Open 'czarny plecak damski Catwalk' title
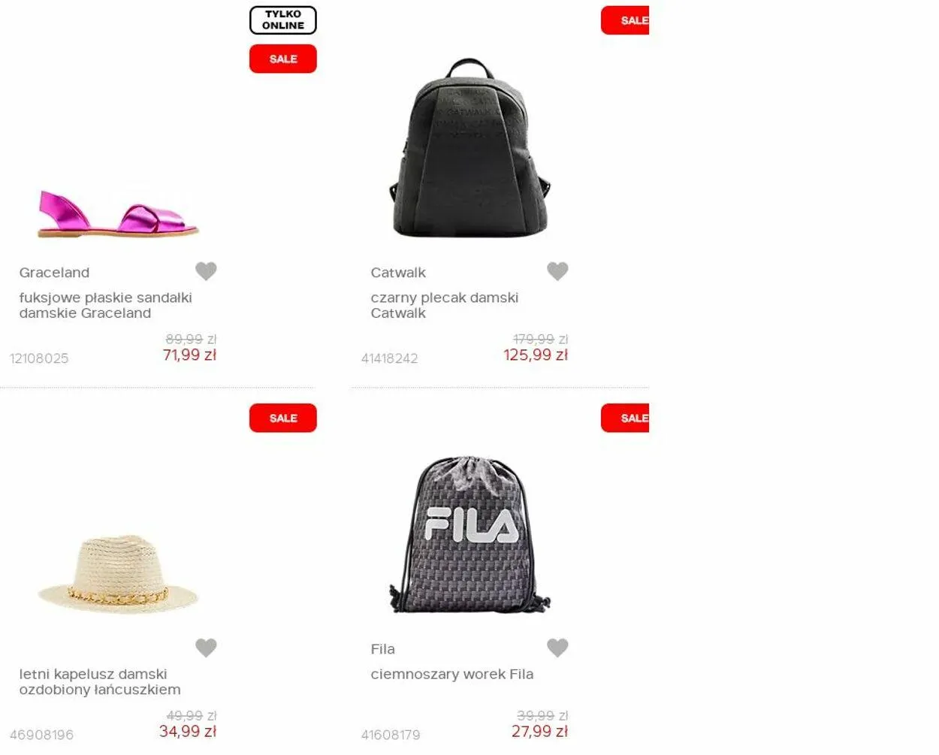This screenshot has width=939, height=755. 445,305
